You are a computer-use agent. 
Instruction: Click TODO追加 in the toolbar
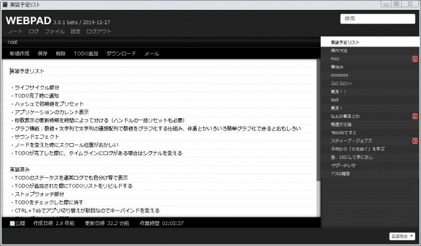tap(86, 54)
